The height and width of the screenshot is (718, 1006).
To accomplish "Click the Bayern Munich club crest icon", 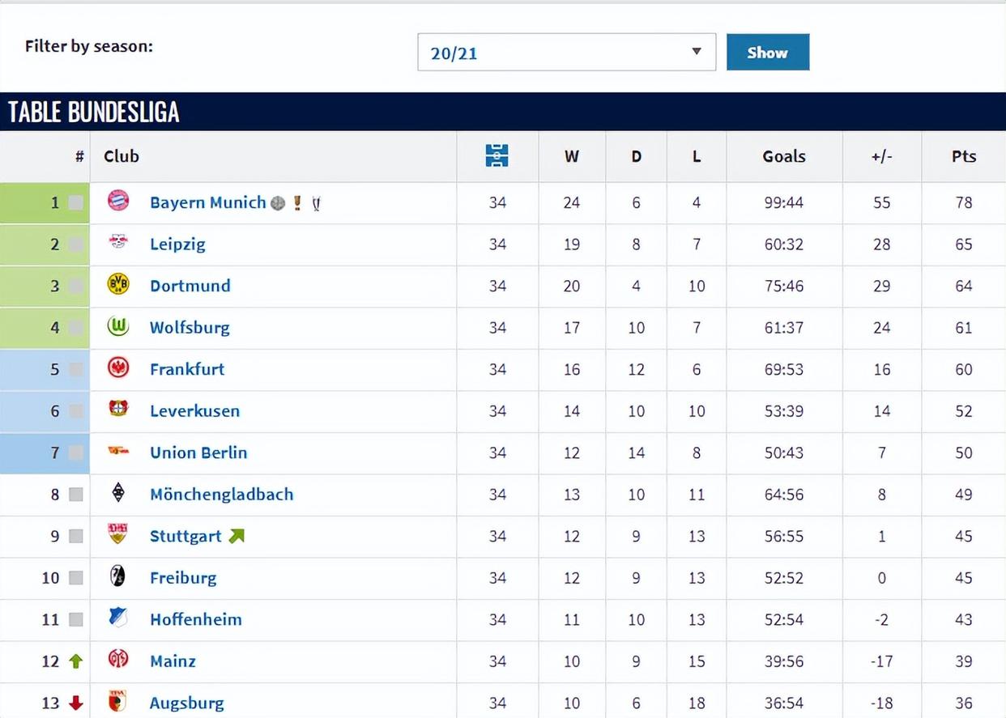I will pyautogui.click(x=118, y=202).
